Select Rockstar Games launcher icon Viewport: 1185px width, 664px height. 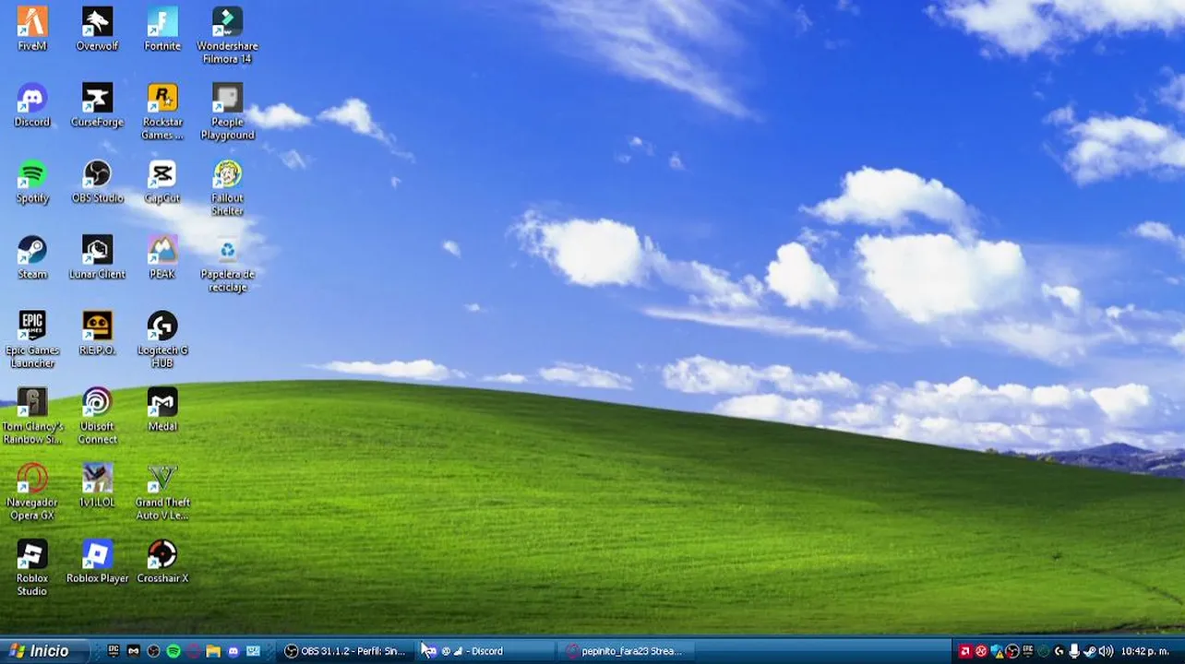pyautogui.click(x=162, y=112)
